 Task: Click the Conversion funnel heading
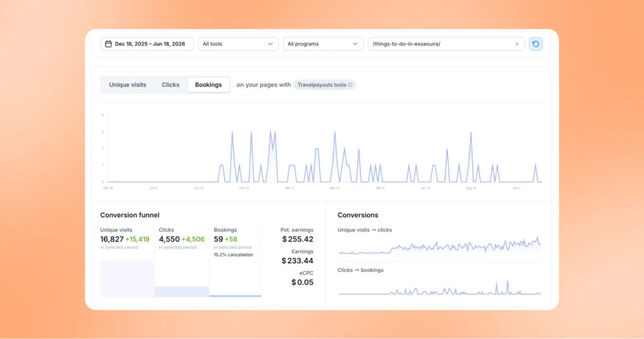click(x=130, y=215)
